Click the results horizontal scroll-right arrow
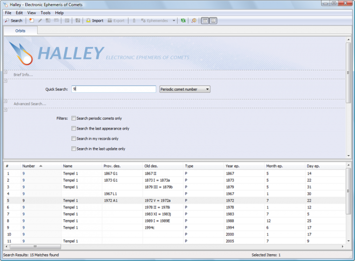 [343, 246]
